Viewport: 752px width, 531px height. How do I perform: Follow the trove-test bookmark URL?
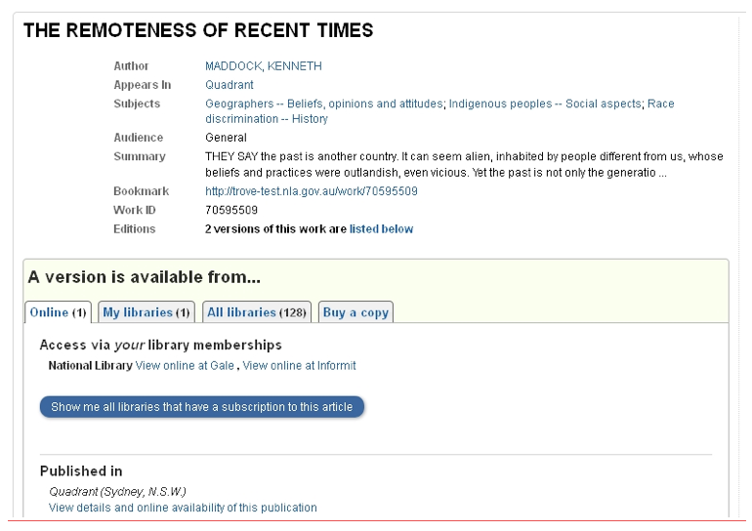click(x=311, y=191)
